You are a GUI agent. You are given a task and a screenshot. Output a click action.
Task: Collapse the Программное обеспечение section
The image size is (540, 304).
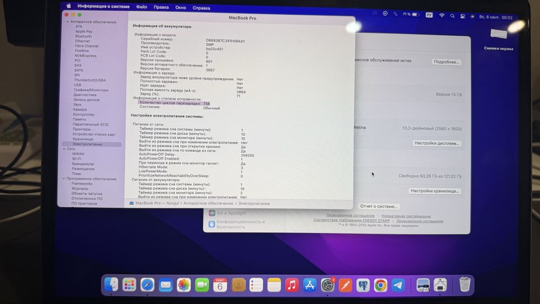coord(63,179)
